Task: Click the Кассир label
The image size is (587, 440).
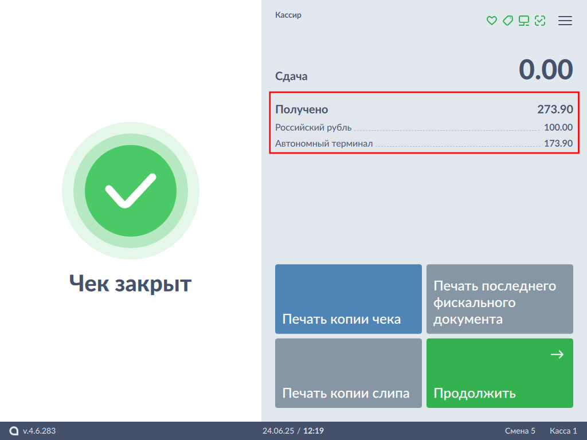Action: point(288,15)
